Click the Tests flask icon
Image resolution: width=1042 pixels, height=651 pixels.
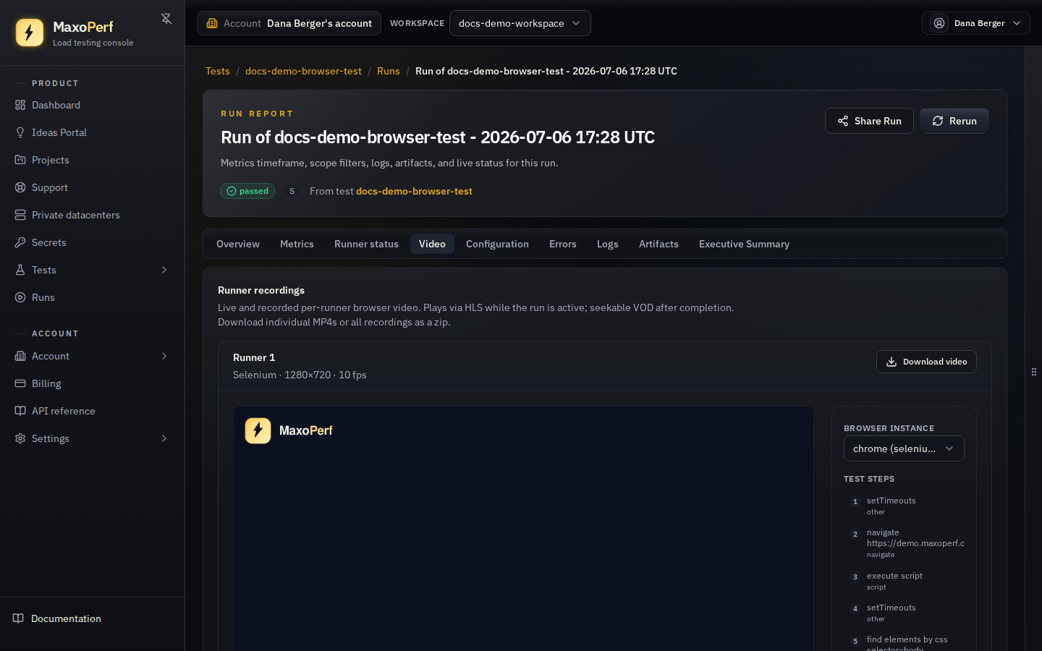20,270
